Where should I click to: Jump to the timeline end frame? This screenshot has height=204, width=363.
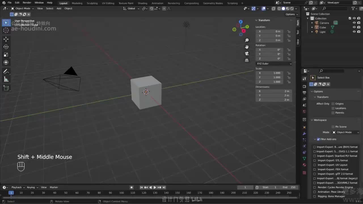point(164,187)
